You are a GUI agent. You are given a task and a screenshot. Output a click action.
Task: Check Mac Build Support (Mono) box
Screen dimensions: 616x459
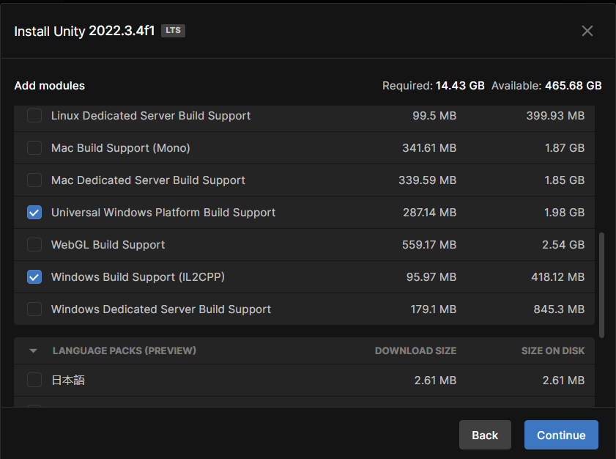34,148
